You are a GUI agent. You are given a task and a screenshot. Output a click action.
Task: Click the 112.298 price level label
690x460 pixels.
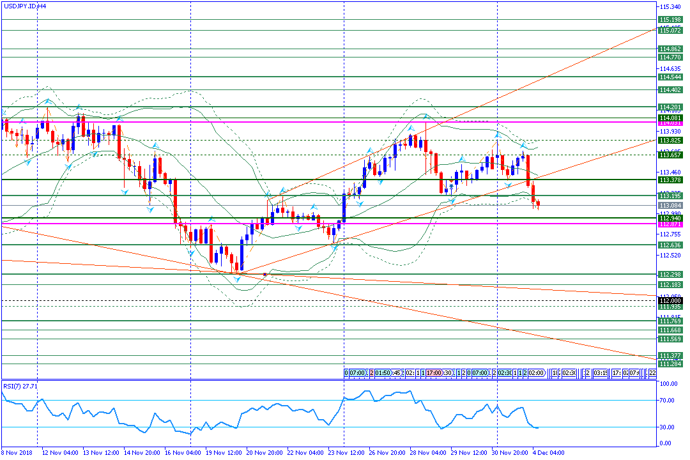point(670,274)
